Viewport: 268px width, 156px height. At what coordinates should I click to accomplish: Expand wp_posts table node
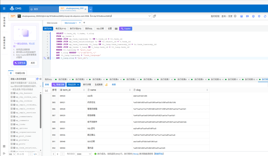click(12, 144)
